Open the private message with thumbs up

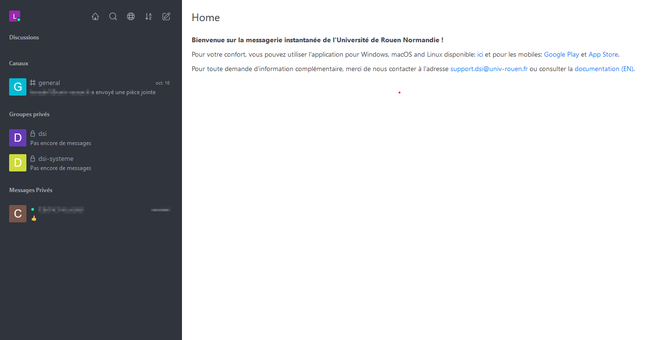[96, 214]
